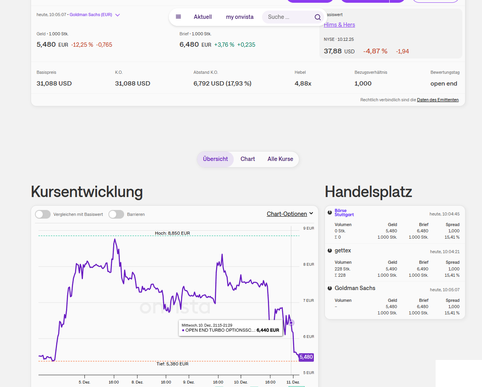Click the Börse Stuttgart logo
The image size is (482, 387).
pyautogui.click(x=344, y=213)
